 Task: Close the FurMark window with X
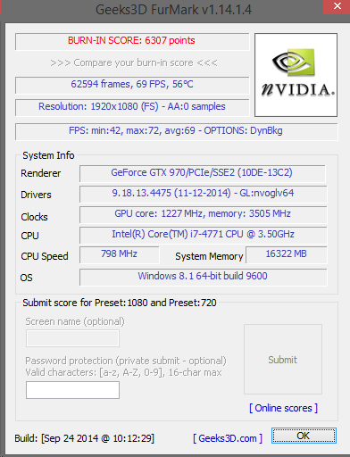coord(337,6)
